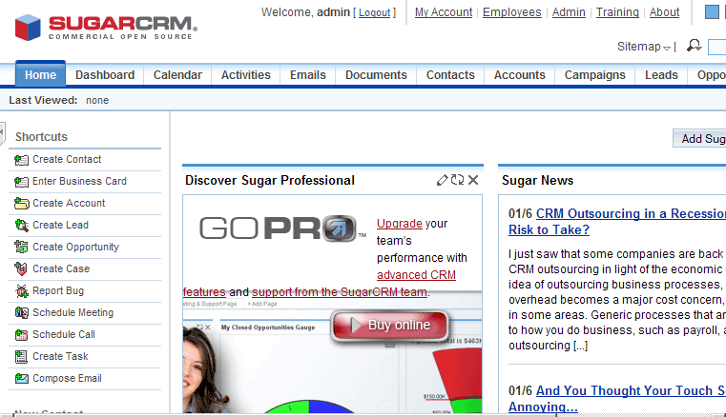Screen dimensions: 726x417
Task: Go to the Leads tab
Action: [x=661, y=75]
